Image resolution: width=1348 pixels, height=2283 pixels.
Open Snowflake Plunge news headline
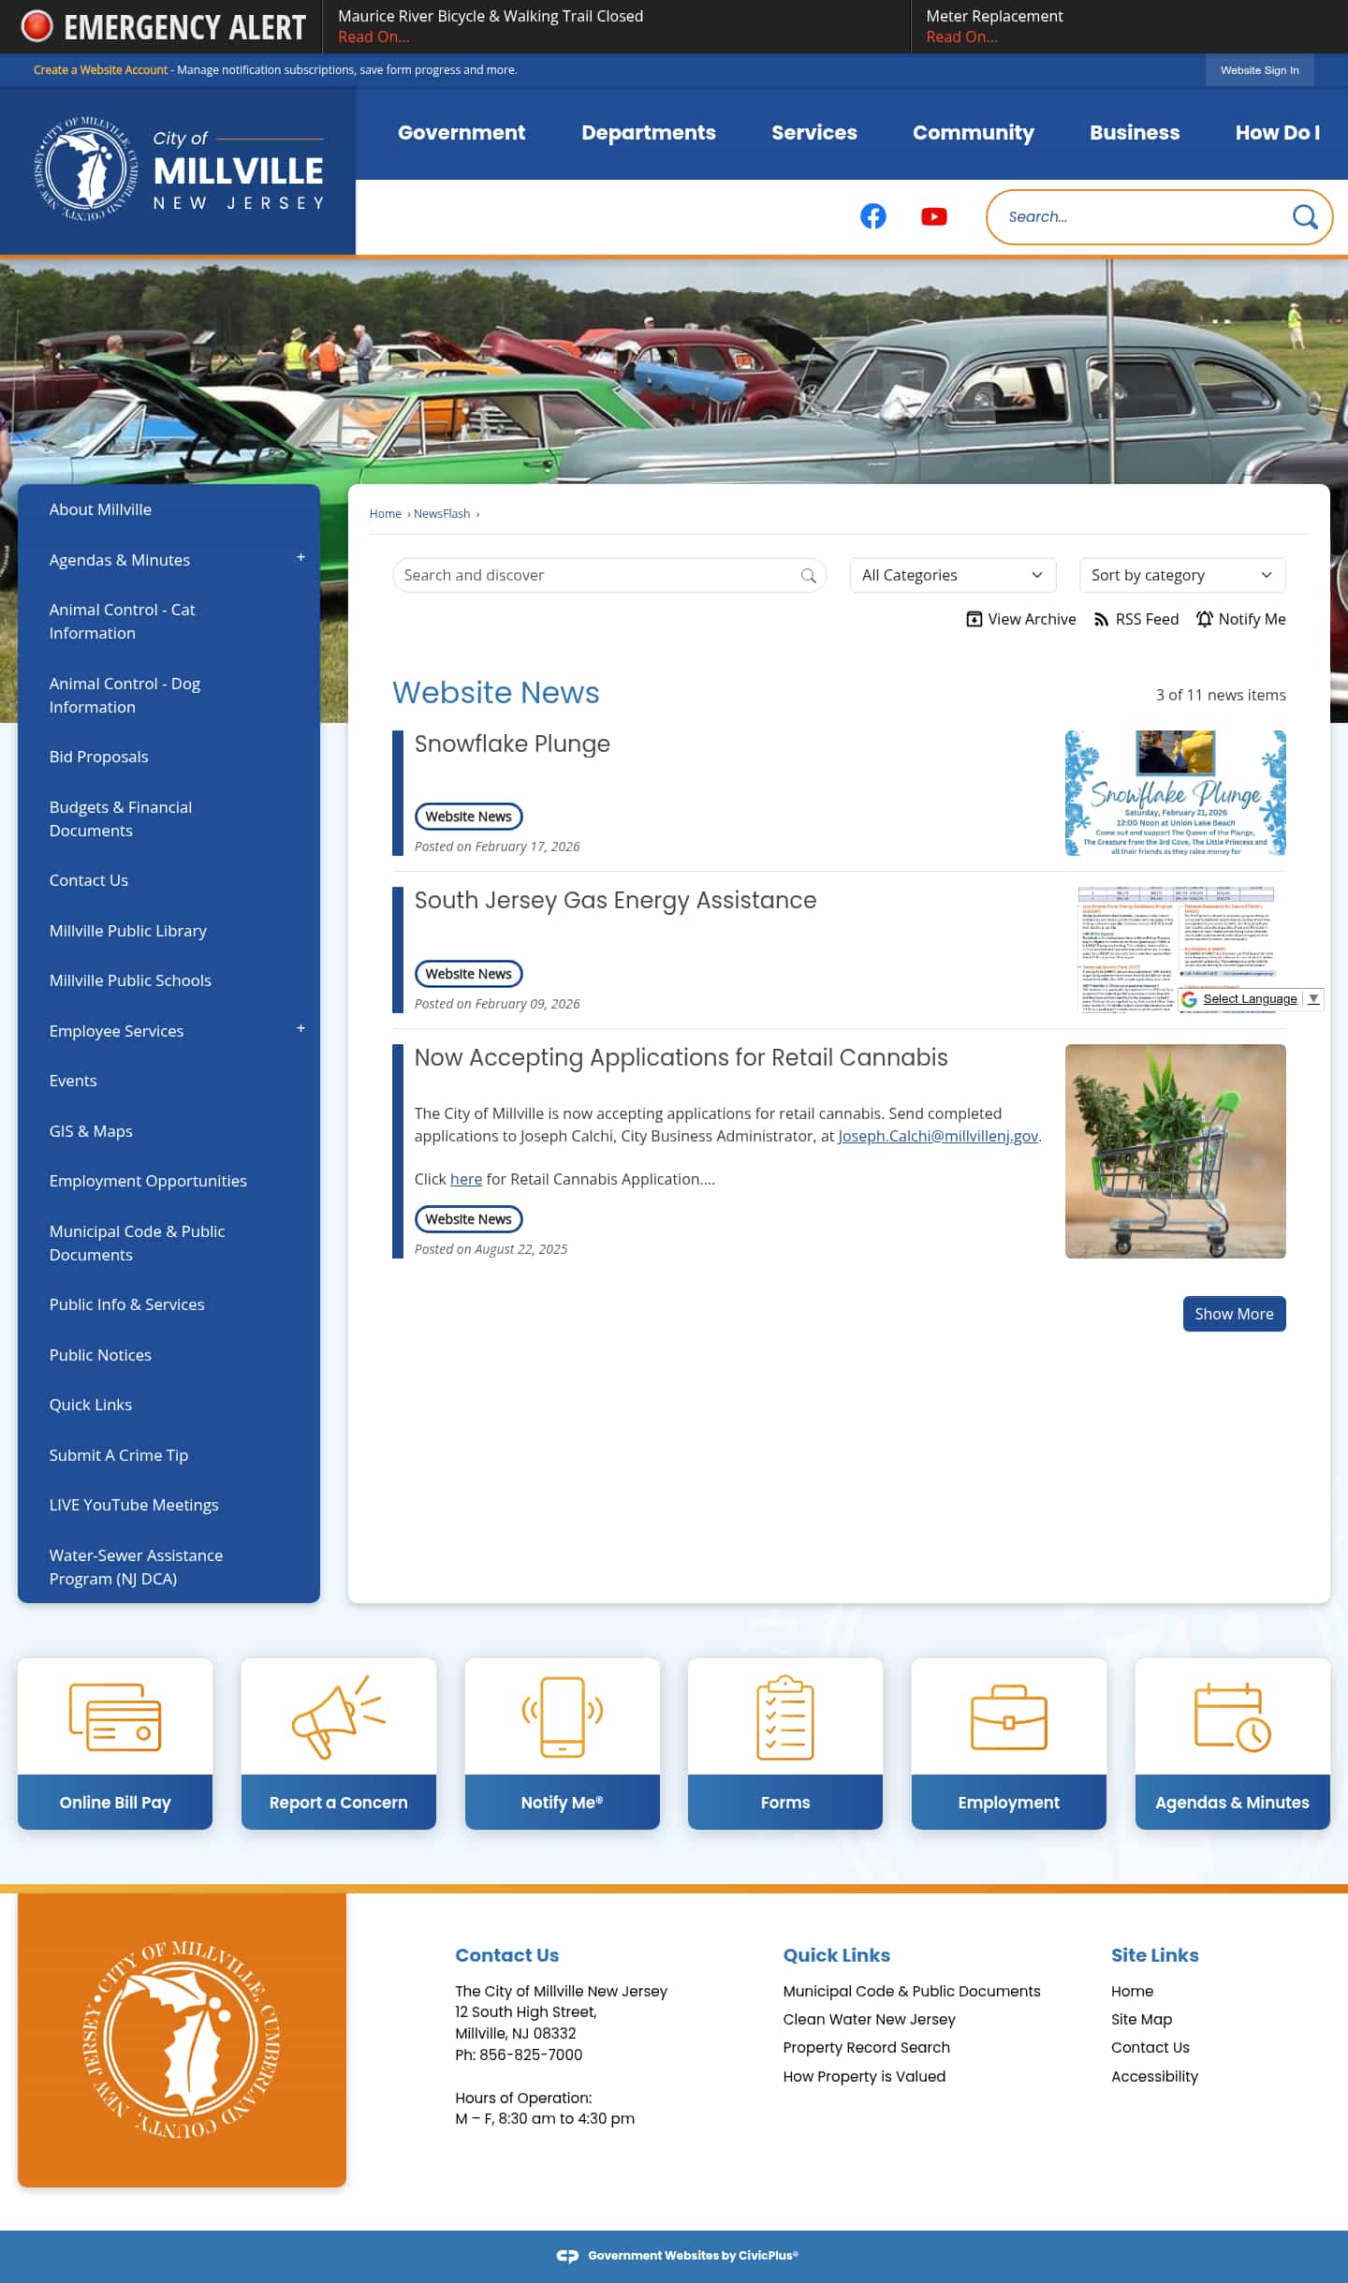(x=512, y=744)
